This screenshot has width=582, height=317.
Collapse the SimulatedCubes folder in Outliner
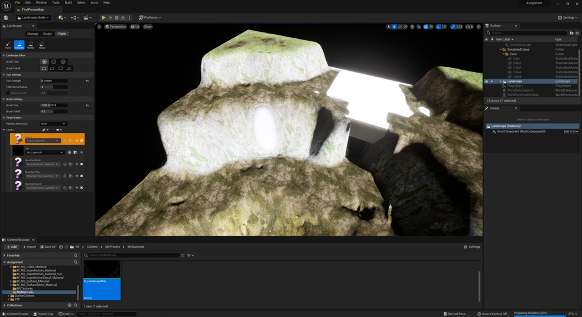(500, 50)
